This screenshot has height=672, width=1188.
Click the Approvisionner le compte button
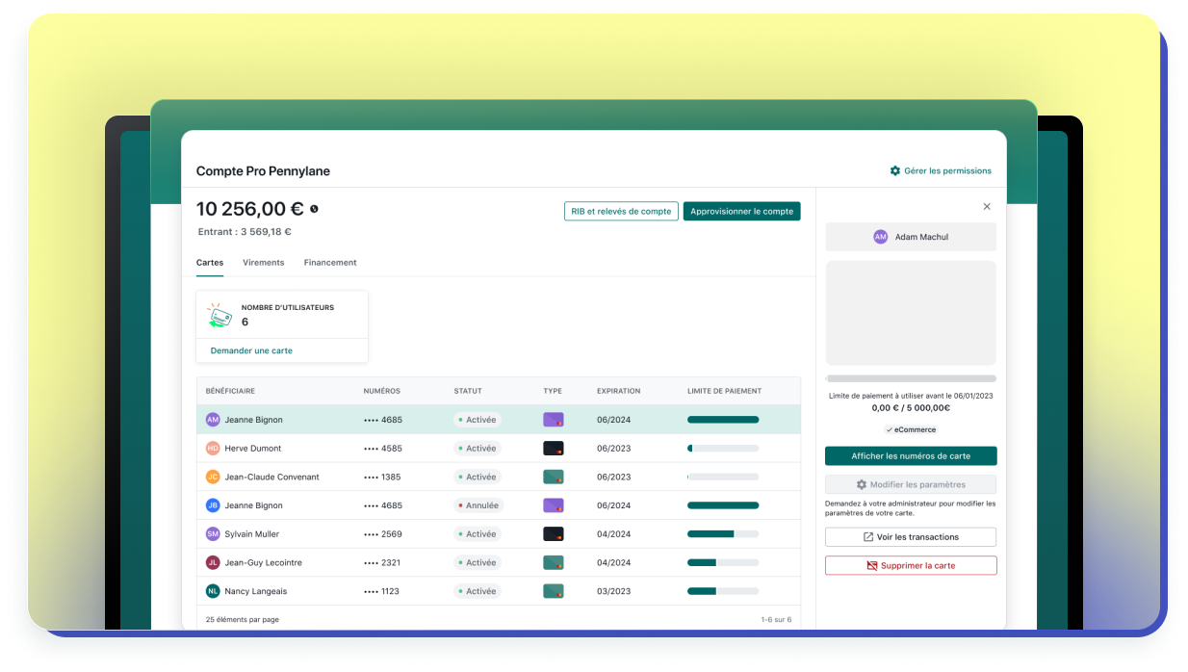pyautogui.click(x=741, y=212)
